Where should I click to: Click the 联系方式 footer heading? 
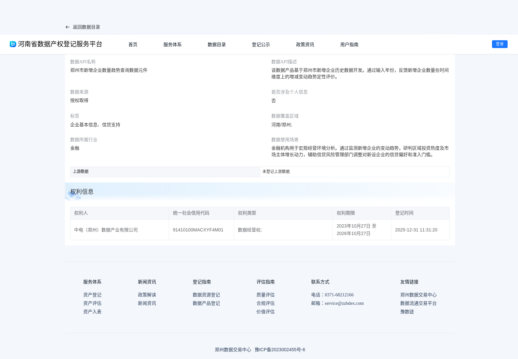tap(320, 282)
